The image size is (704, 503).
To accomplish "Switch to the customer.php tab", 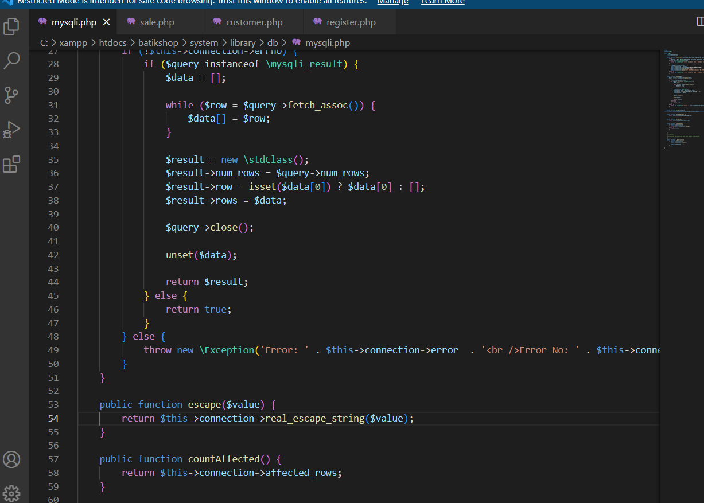I will (253, 22).
